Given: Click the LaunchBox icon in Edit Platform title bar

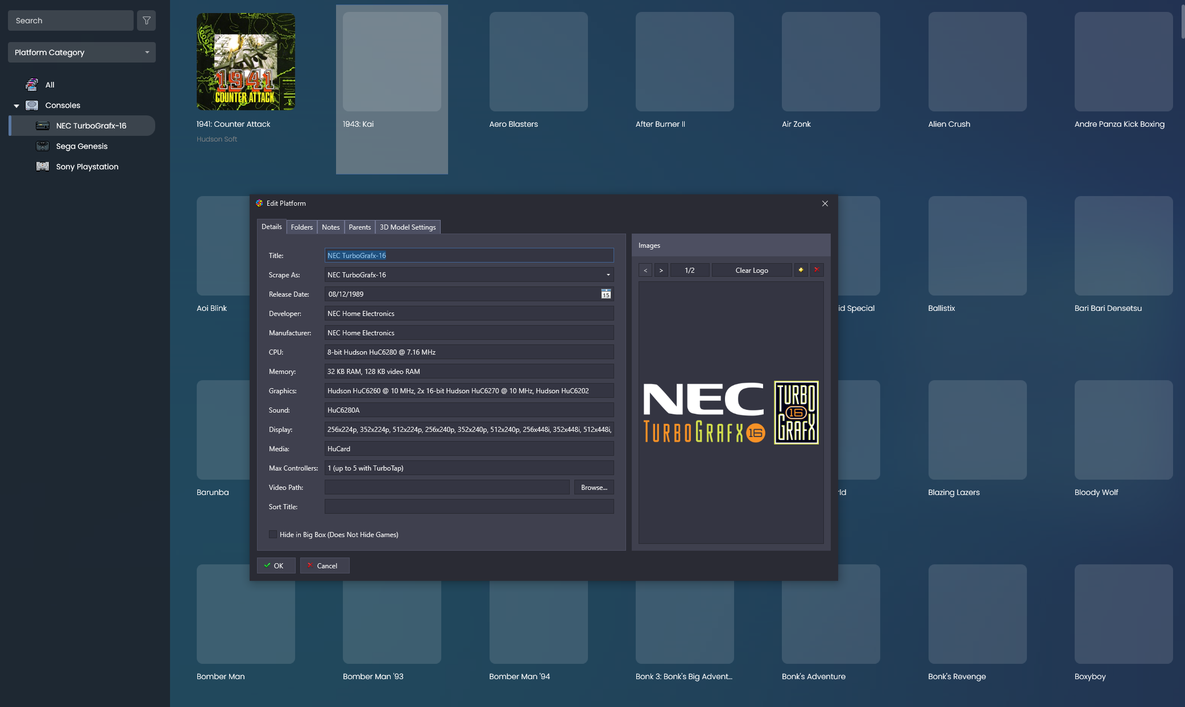Looking at the screenshot, I should coord(259,203).
